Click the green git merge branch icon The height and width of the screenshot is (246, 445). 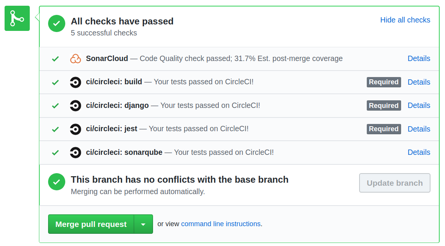click(17, 18)
